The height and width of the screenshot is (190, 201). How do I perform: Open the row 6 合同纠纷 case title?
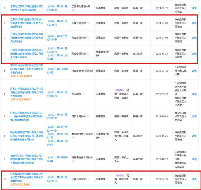(x=27, y=92)
